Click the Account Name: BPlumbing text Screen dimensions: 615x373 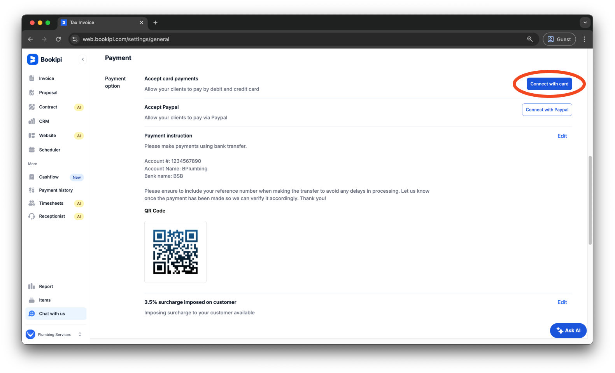pos(176,169)
